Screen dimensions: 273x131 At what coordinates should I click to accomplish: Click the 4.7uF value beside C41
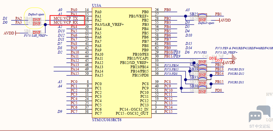(220, 56)
